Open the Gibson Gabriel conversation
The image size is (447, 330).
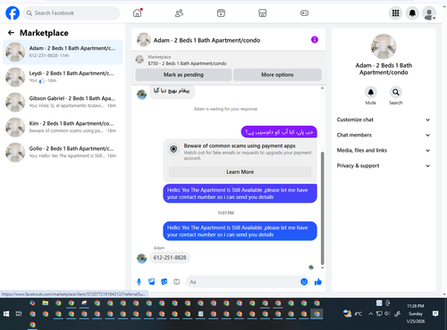click(x=63, y=102)
